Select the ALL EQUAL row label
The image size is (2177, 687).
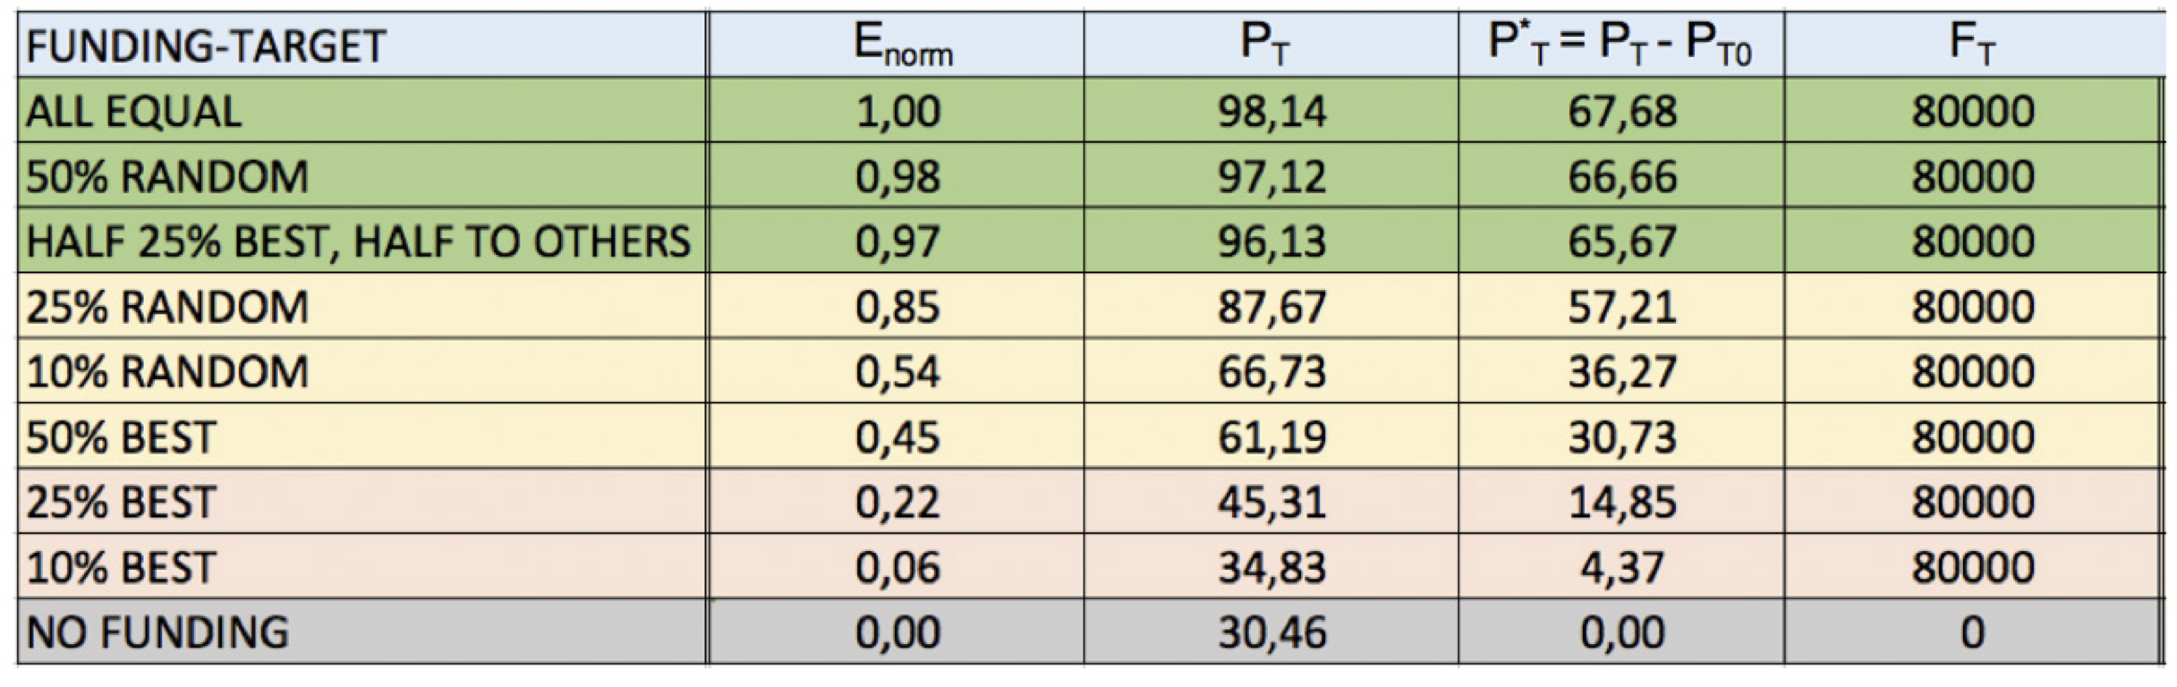[134, 112]
